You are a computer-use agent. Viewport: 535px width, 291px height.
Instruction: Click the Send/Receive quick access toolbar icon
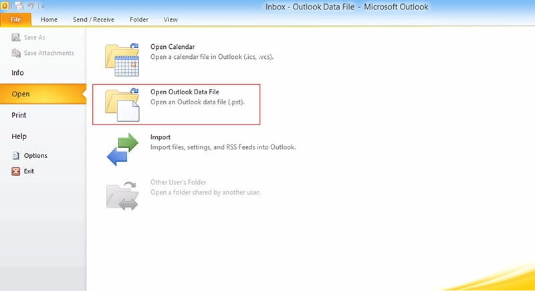19,5
